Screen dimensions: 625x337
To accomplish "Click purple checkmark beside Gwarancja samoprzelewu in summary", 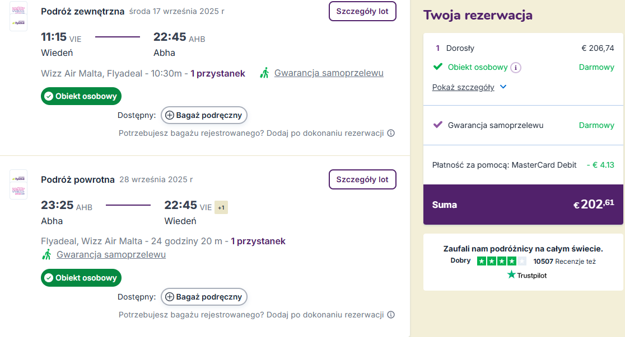I will (437, 125).
